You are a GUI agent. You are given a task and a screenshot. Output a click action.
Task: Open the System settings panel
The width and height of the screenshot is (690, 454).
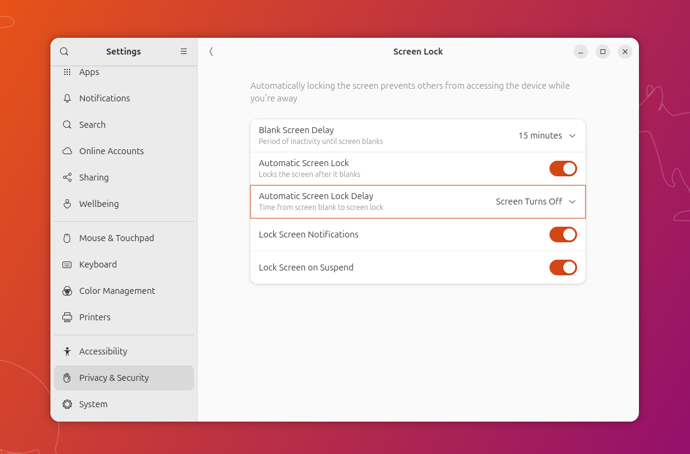click(124, 404)
